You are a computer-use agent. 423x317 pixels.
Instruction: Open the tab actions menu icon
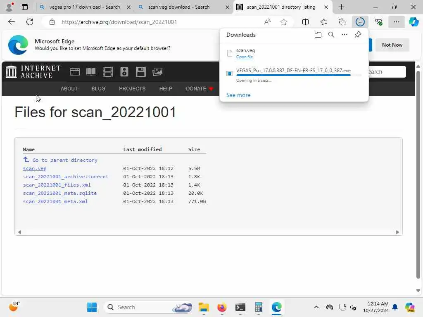tap(25, 7)
